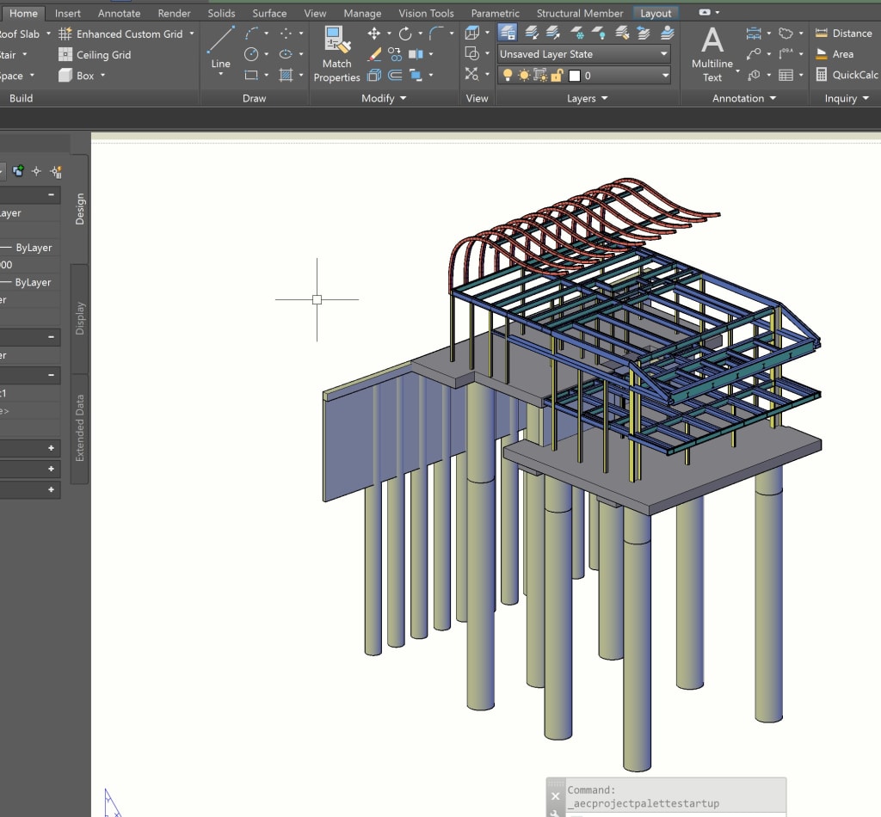Select the Box tool in Build panel
The image size is (881, 817).
[82, 76]
